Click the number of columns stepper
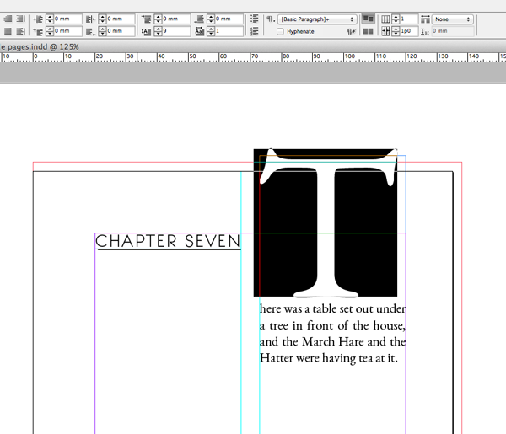 point(396,19)
